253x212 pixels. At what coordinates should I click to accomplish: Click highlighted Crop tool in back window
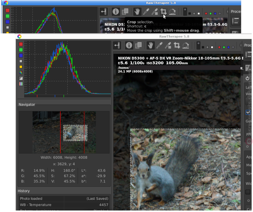point(163,12)
